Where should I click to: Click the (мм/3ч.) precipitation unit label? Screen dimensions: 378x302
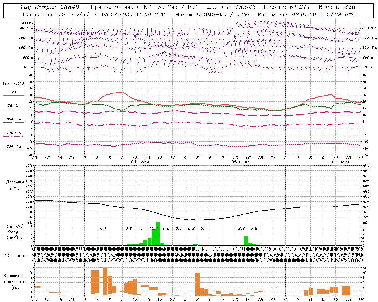(15, 226)
